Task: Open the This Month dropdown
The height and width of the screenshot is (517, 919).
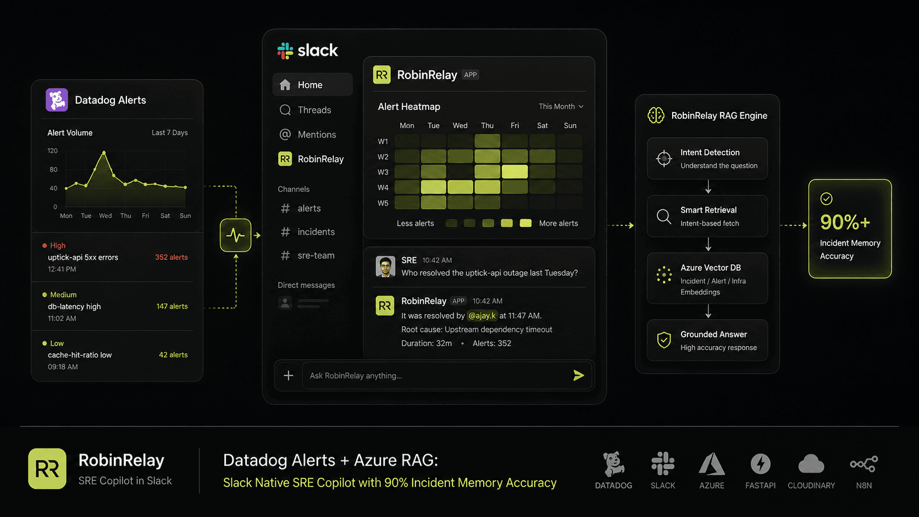Action: tap(561, 107)
